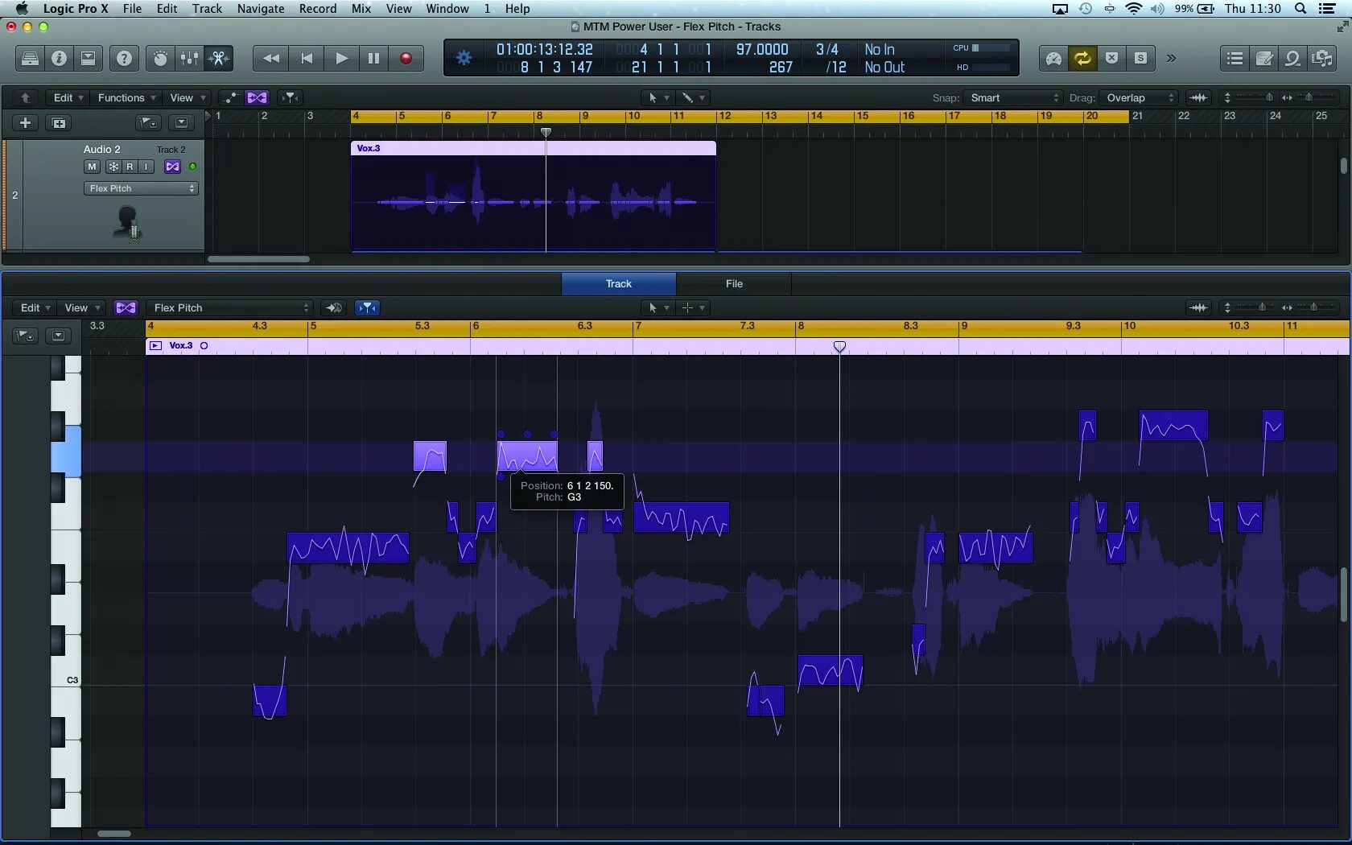Screen dimensions: 1352x845
Task: Adjust Tracks area horizontal zoom slider
Action: pos(1309,98)
